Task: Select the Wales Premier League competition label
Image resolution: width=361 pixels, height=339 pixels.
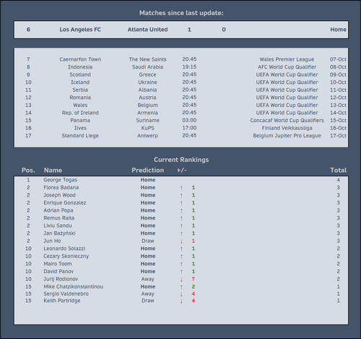Action: 287,59
